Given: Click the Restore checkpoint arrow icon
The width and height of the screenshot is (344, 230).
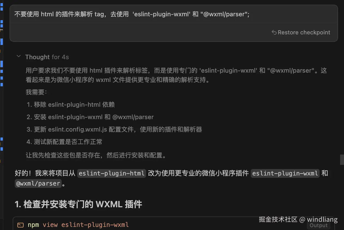Looking at the screenshot, I should pyautogui.click(x=274, y=33).
